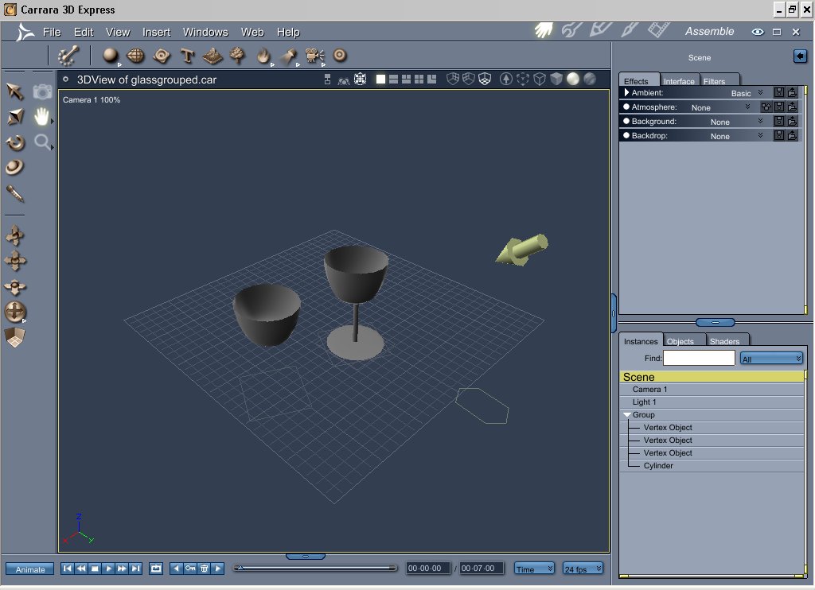Click the Text object tool icon
Image resolution: width=815 pixels, height=590 pixels.
pos(187,56)
